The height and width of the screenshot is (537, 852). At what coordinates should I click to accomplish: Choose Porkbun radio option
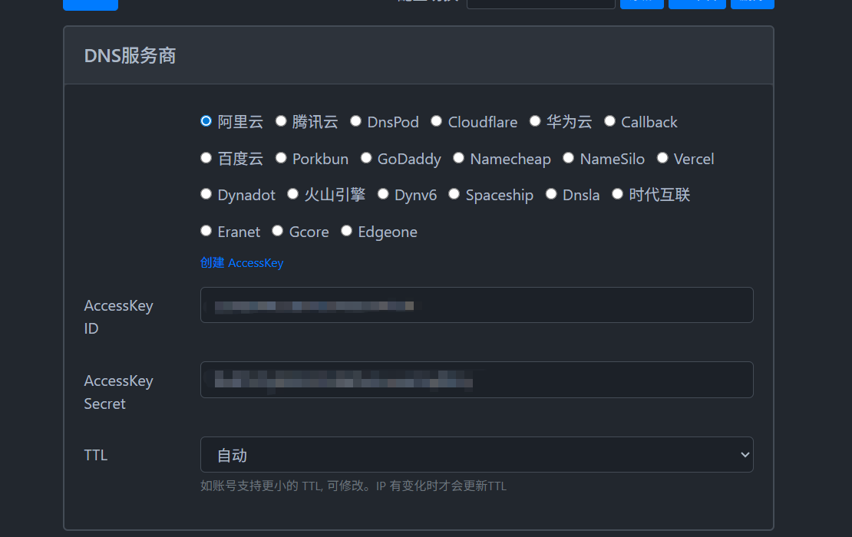tap(281, 158)
